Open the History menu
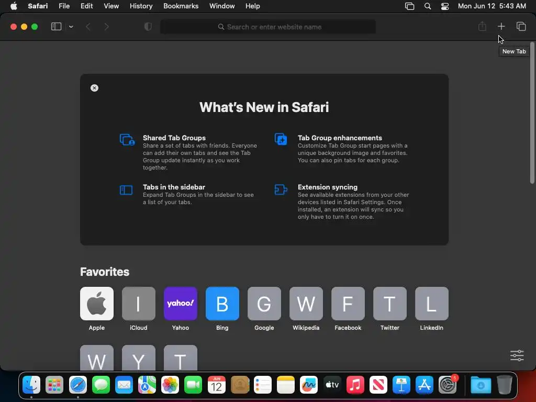 pos(141,6)
